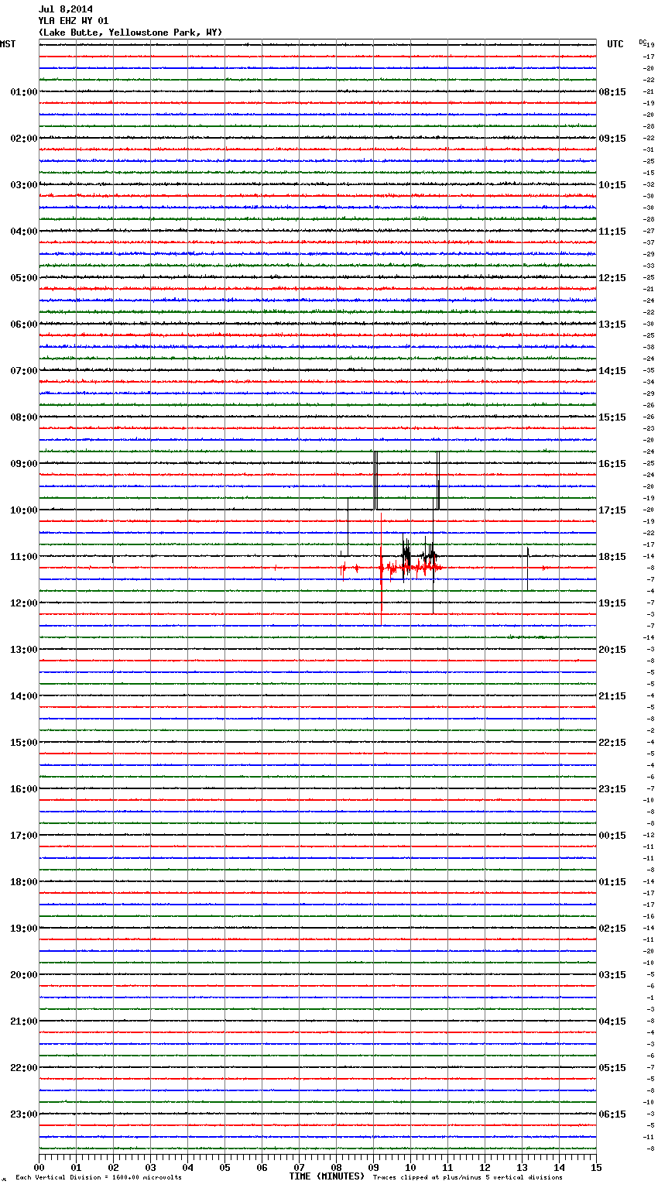Screen dimensions: 658x1188
Task: Select the station code 'YLA EHZ WY 01'
Action: coord(74,21)
